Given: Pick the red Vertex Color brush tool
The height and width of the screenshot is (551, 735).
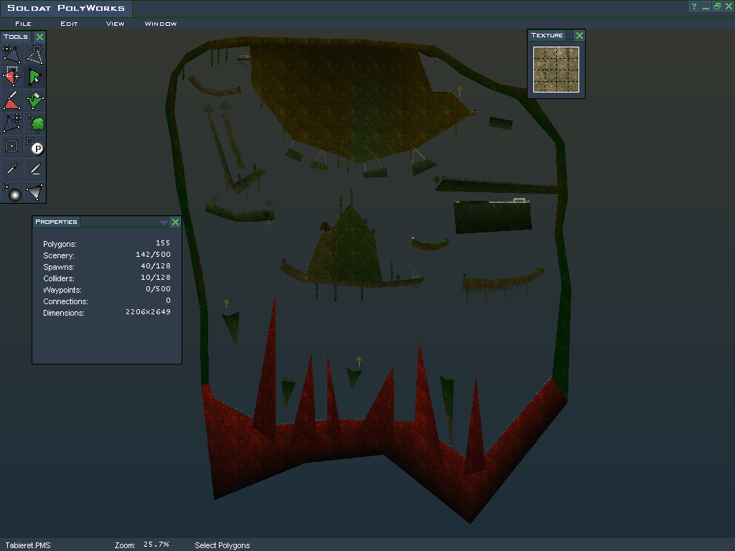Looking at the screenshot, I should point(11,100).
